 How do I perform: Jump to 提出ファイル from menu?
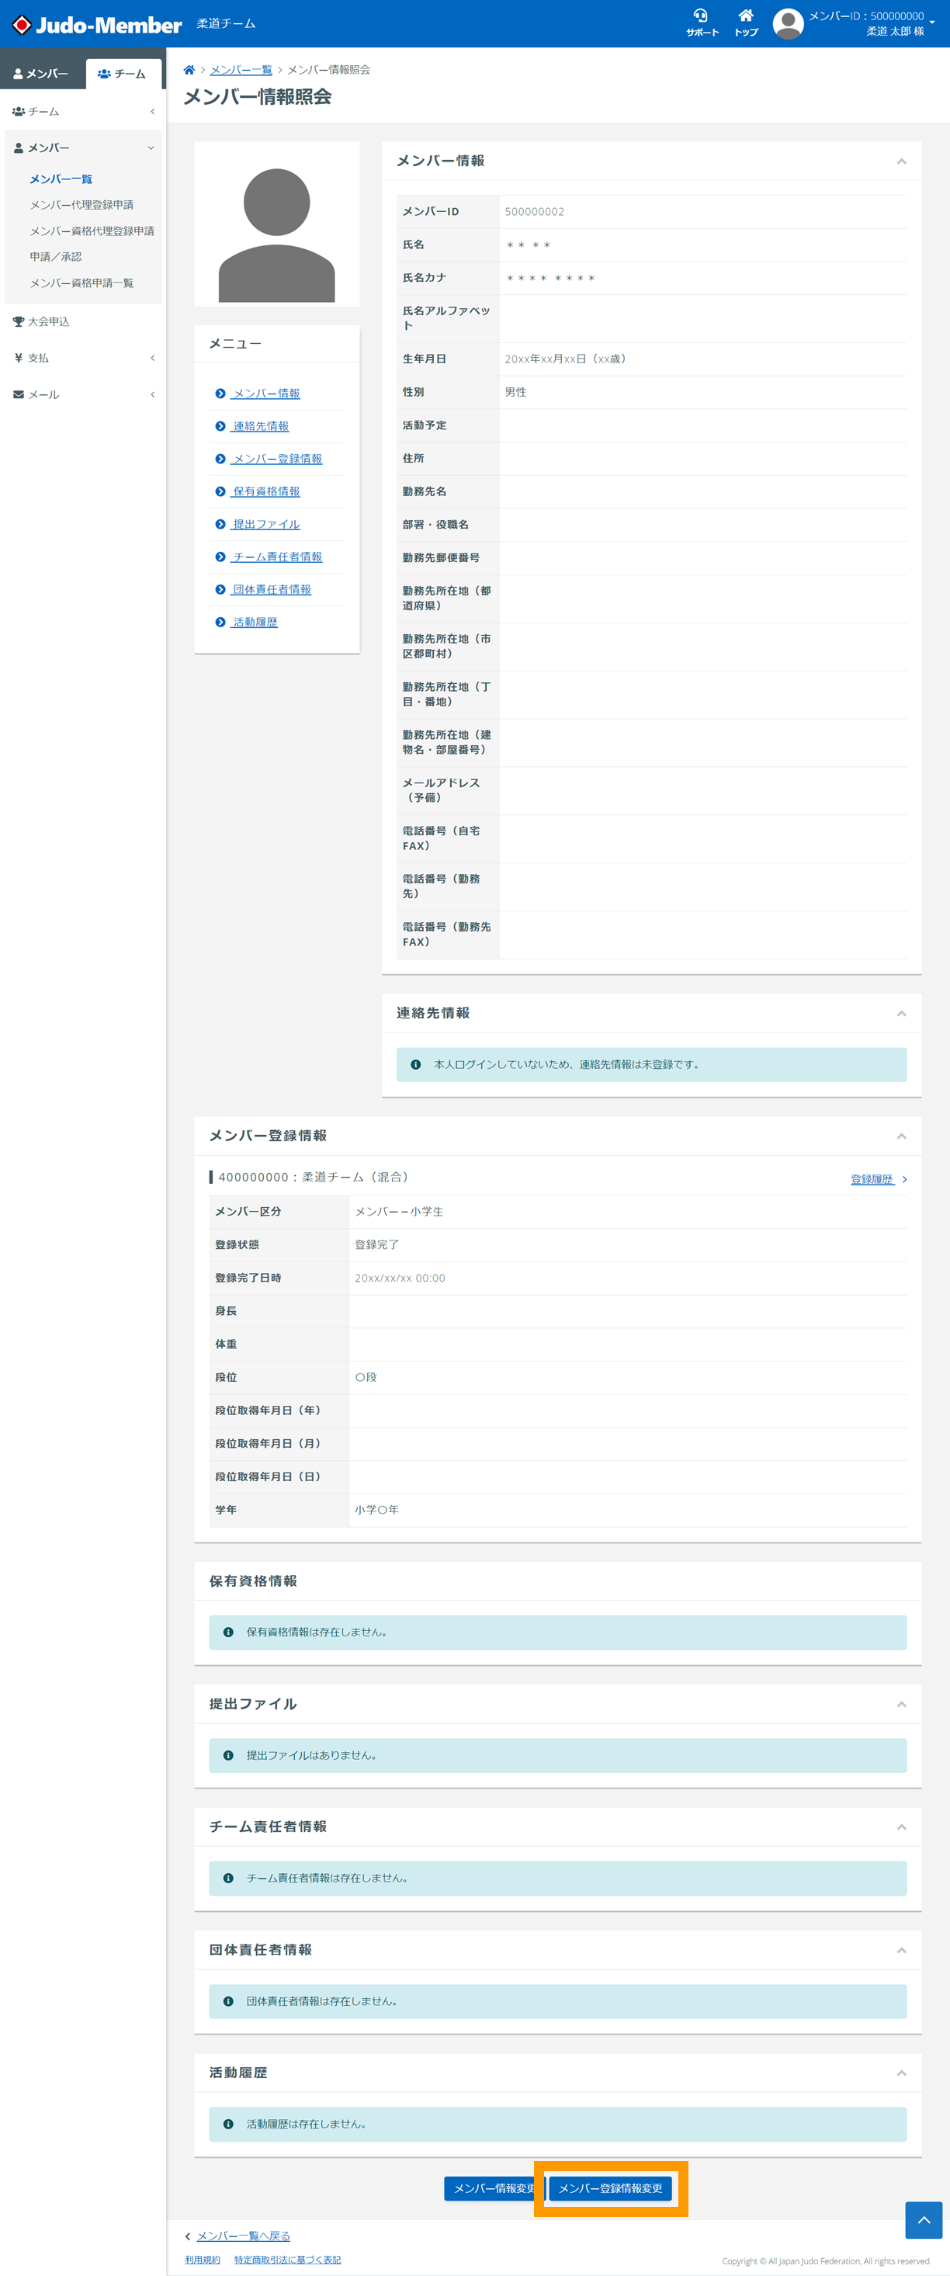266,525
